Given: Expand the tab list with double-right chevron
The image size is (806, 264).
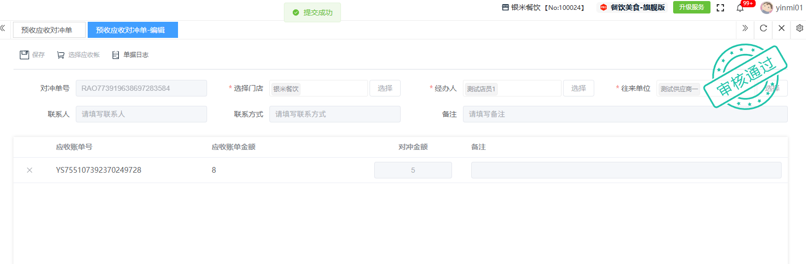Looking at the screenshot, I should click(745, 29).
